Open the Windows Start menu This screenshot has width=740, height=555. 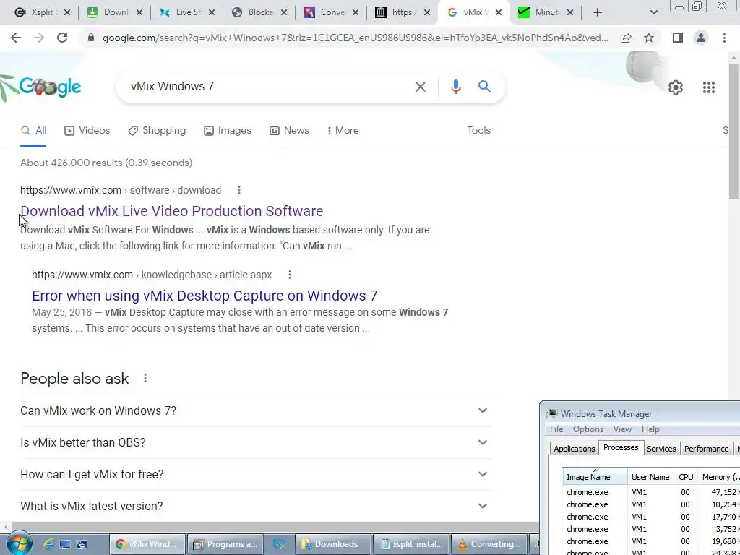point(19,544)
